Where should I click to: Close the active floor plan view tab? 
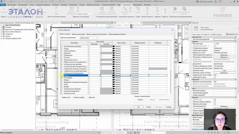[141, 23]
